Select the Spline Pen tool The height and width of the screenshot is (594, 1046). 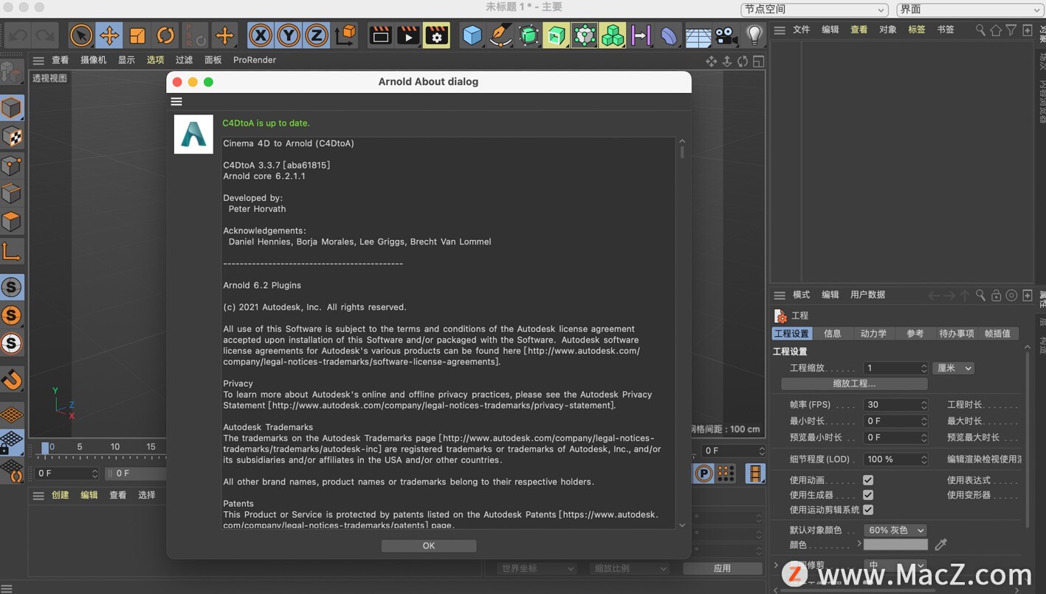(x=500, y=35)
